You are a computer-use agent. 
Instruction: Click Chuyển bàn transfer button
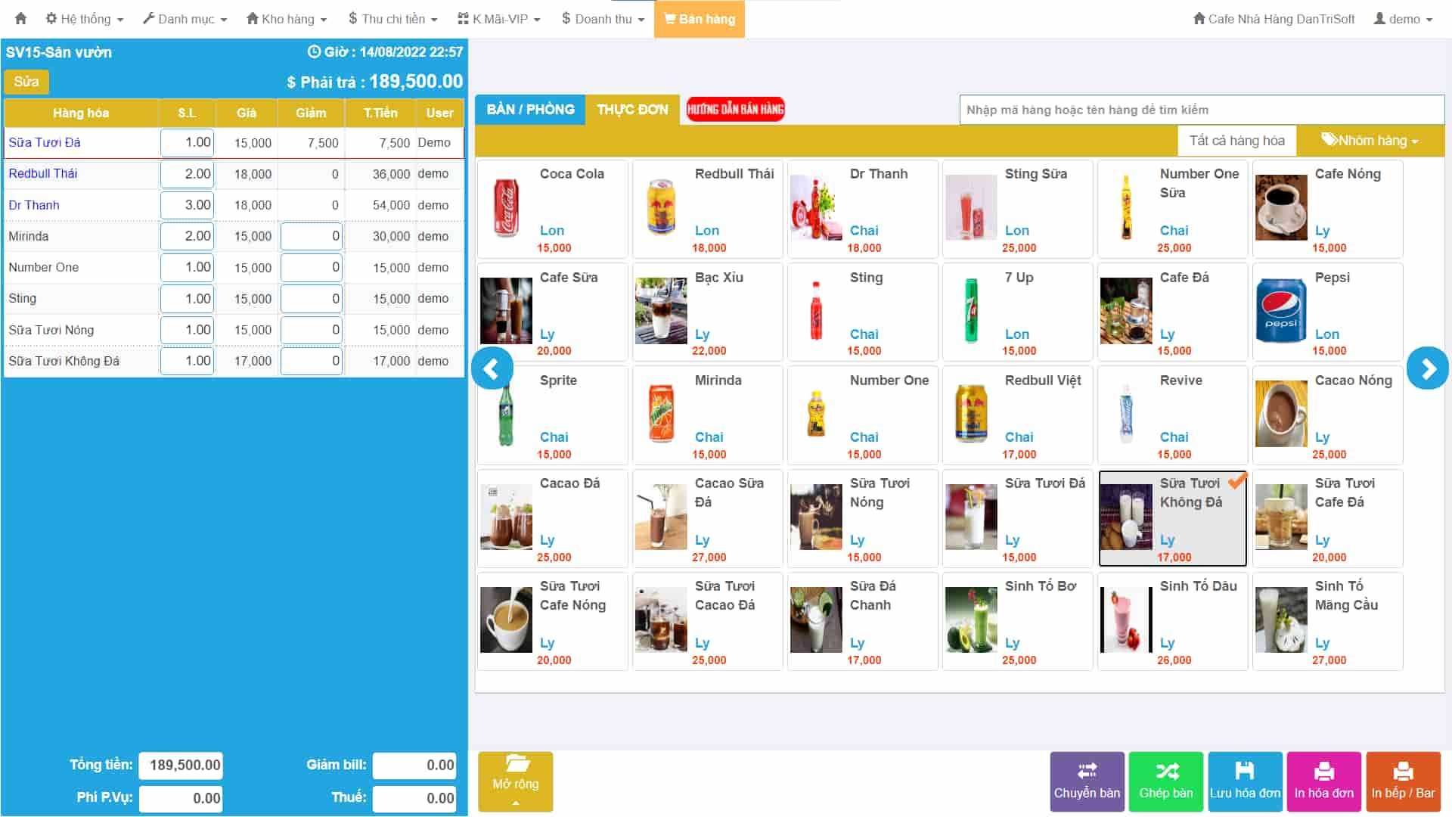point(1087,781)
